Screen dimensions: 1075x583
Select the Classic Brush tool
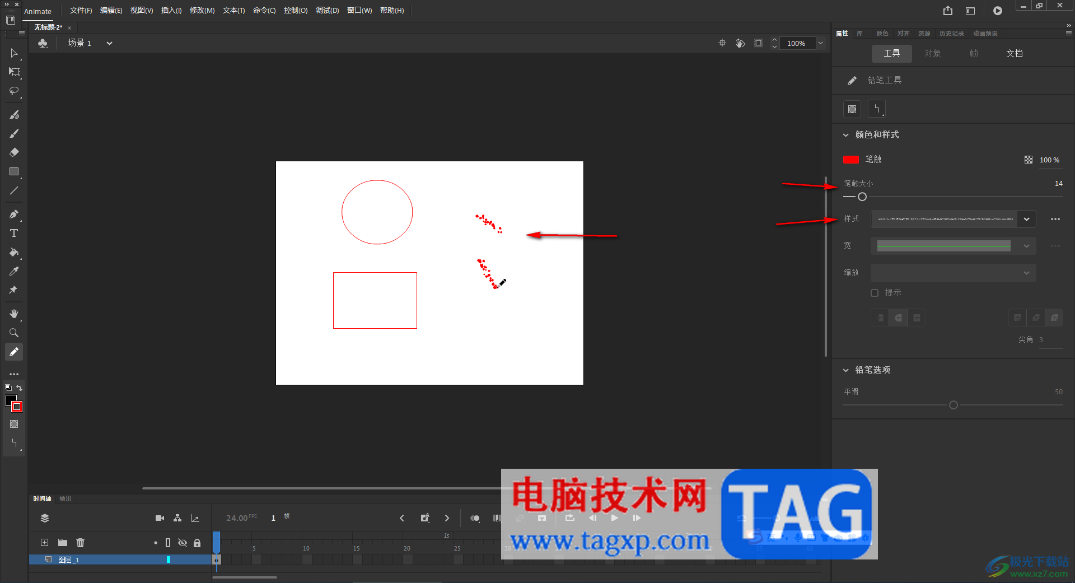pos(14,133)
